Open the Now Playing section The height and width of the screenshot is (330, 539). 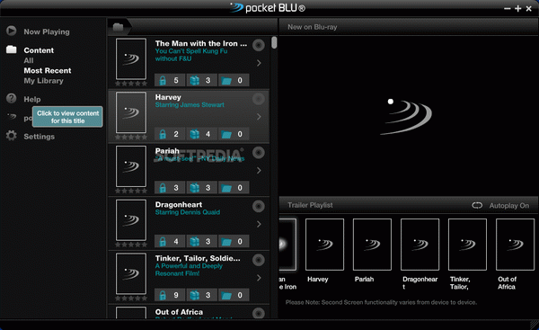coord(47,31)
